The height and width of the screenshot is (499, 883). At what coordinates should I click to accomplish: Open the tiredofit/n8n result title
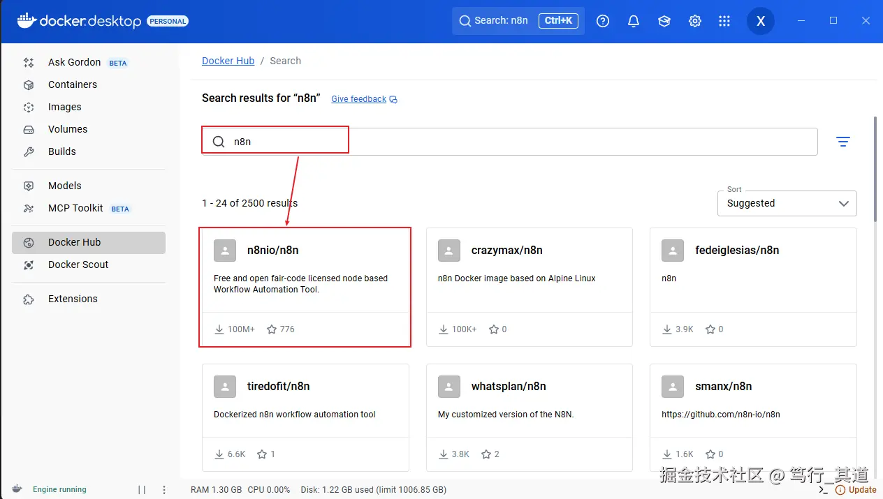(x=279, y=387)
